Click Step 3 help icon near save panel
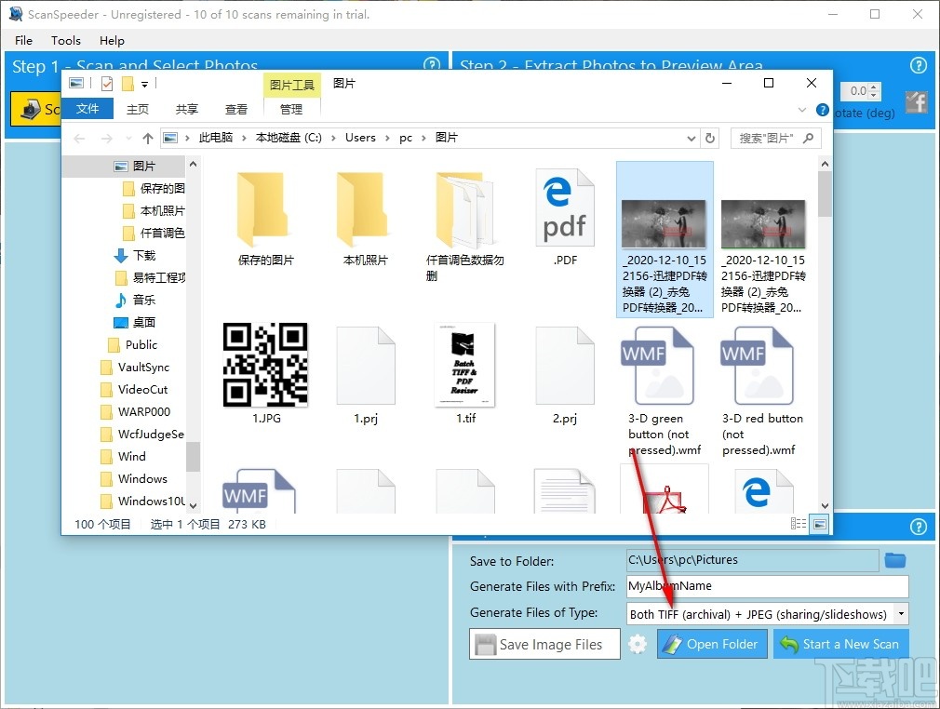The height and width of the screenshot is (709, 940). point(918,527)
